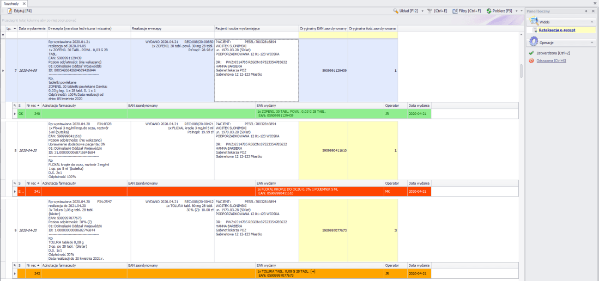
Task: Collapse the Widoki section
Action: click(x=592, y=22)
